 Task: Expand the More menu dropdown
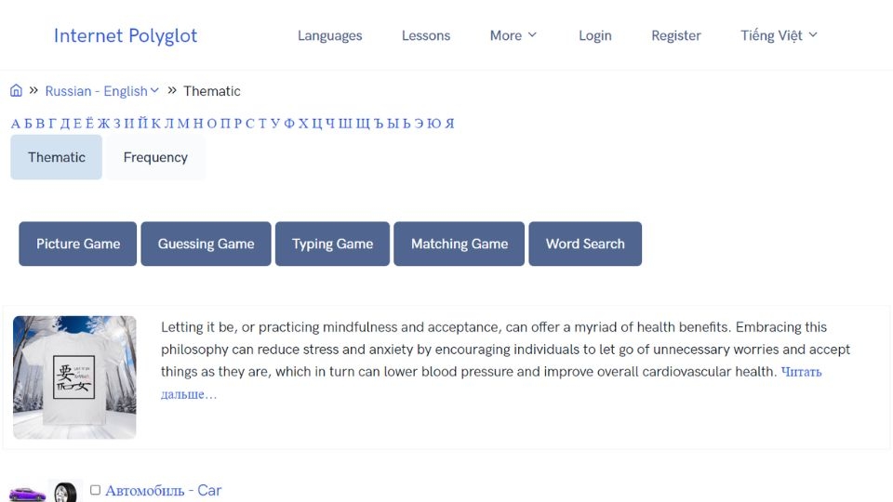[513, 35]
